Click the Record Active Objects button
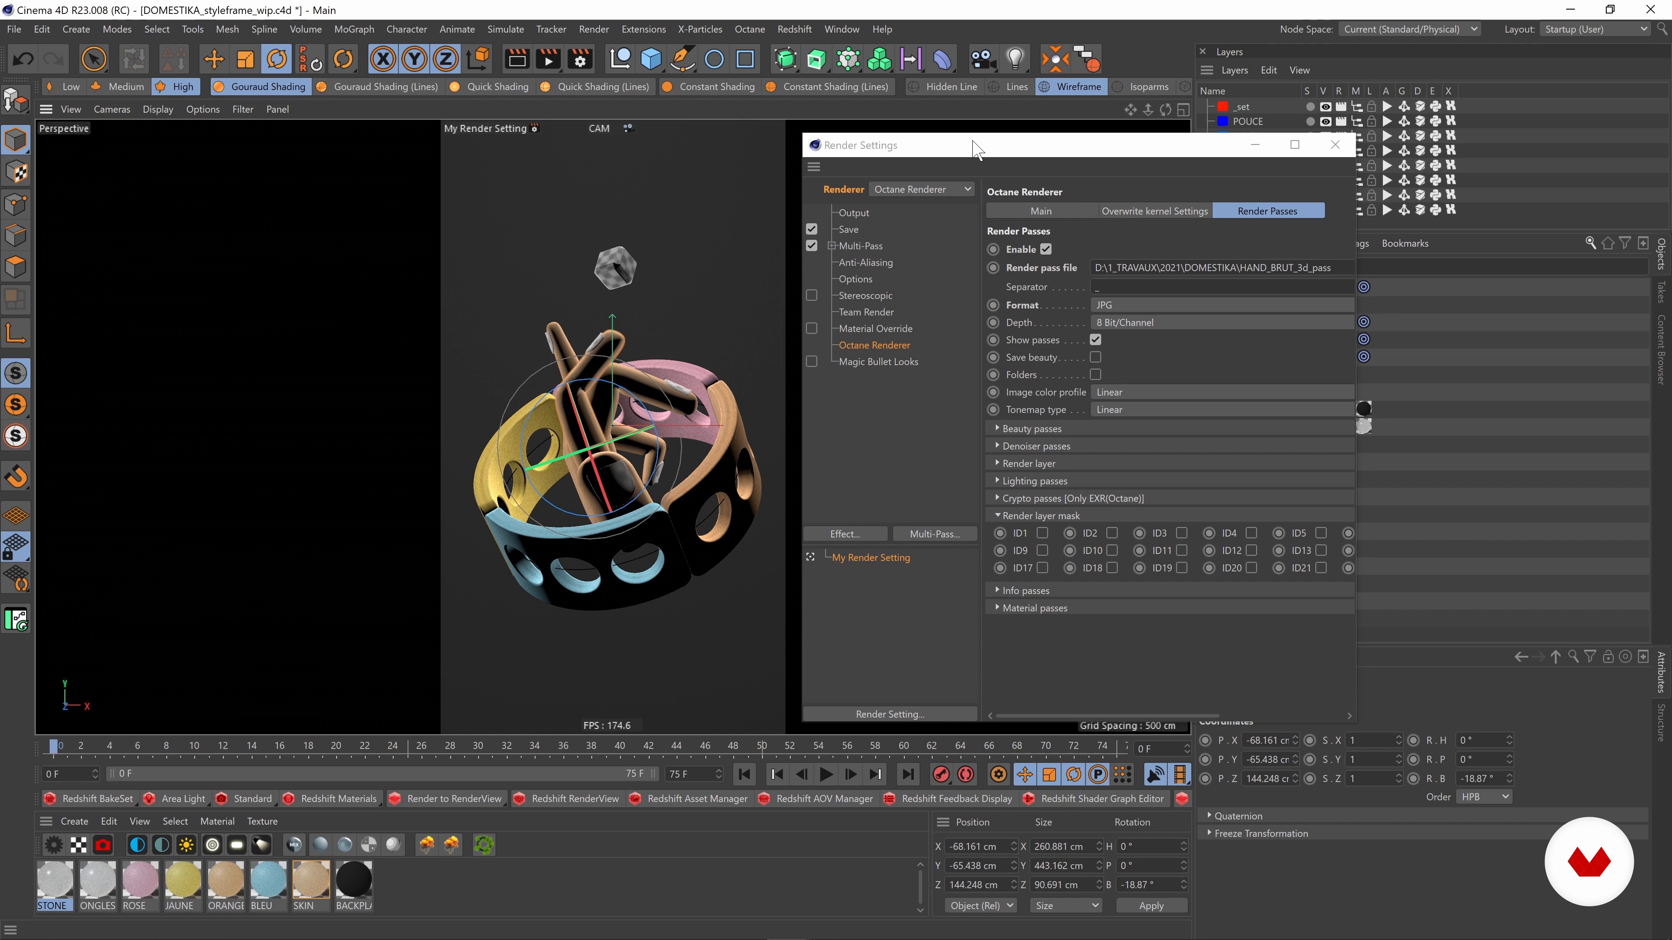 click(x=941, y=774)
